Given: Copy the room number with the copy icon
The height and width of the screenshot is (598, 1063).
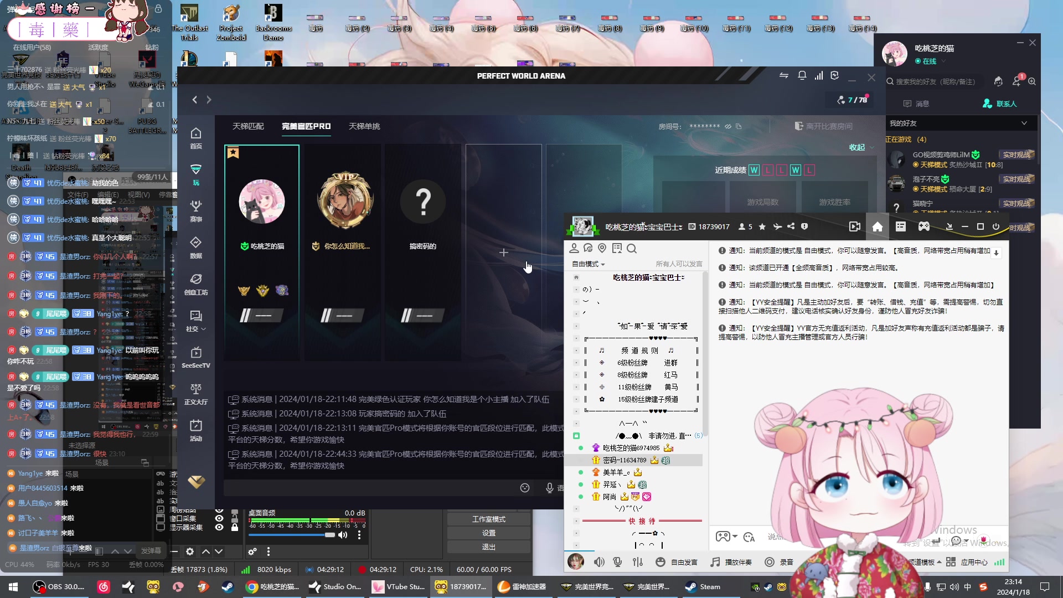Looking at the screenshot, I should pos(739,126).
